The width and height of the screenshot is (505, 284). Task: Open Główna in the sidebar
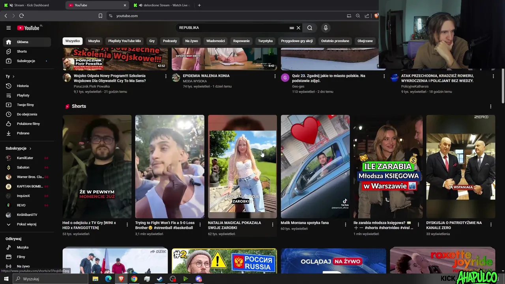tap(27, 42)
